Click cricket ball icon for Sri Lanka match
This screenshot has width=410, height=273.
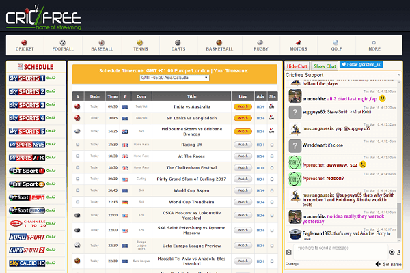pyautogui.click(x=77, y=118)
